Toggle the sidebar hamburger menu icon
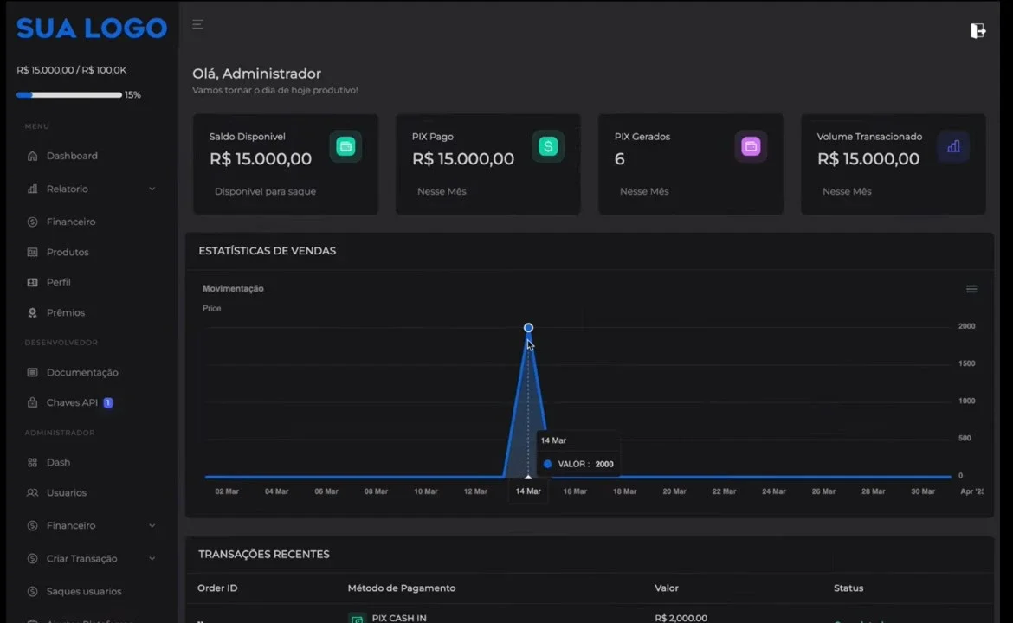Image resolution: width=1013 pixels, height=623 pixels. [197, 24]
